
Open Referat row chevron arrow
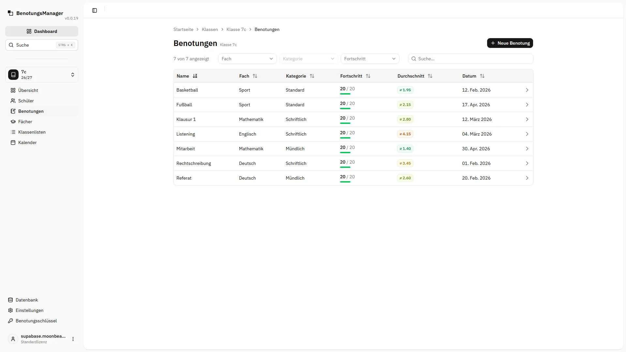[x=527, y=178]
